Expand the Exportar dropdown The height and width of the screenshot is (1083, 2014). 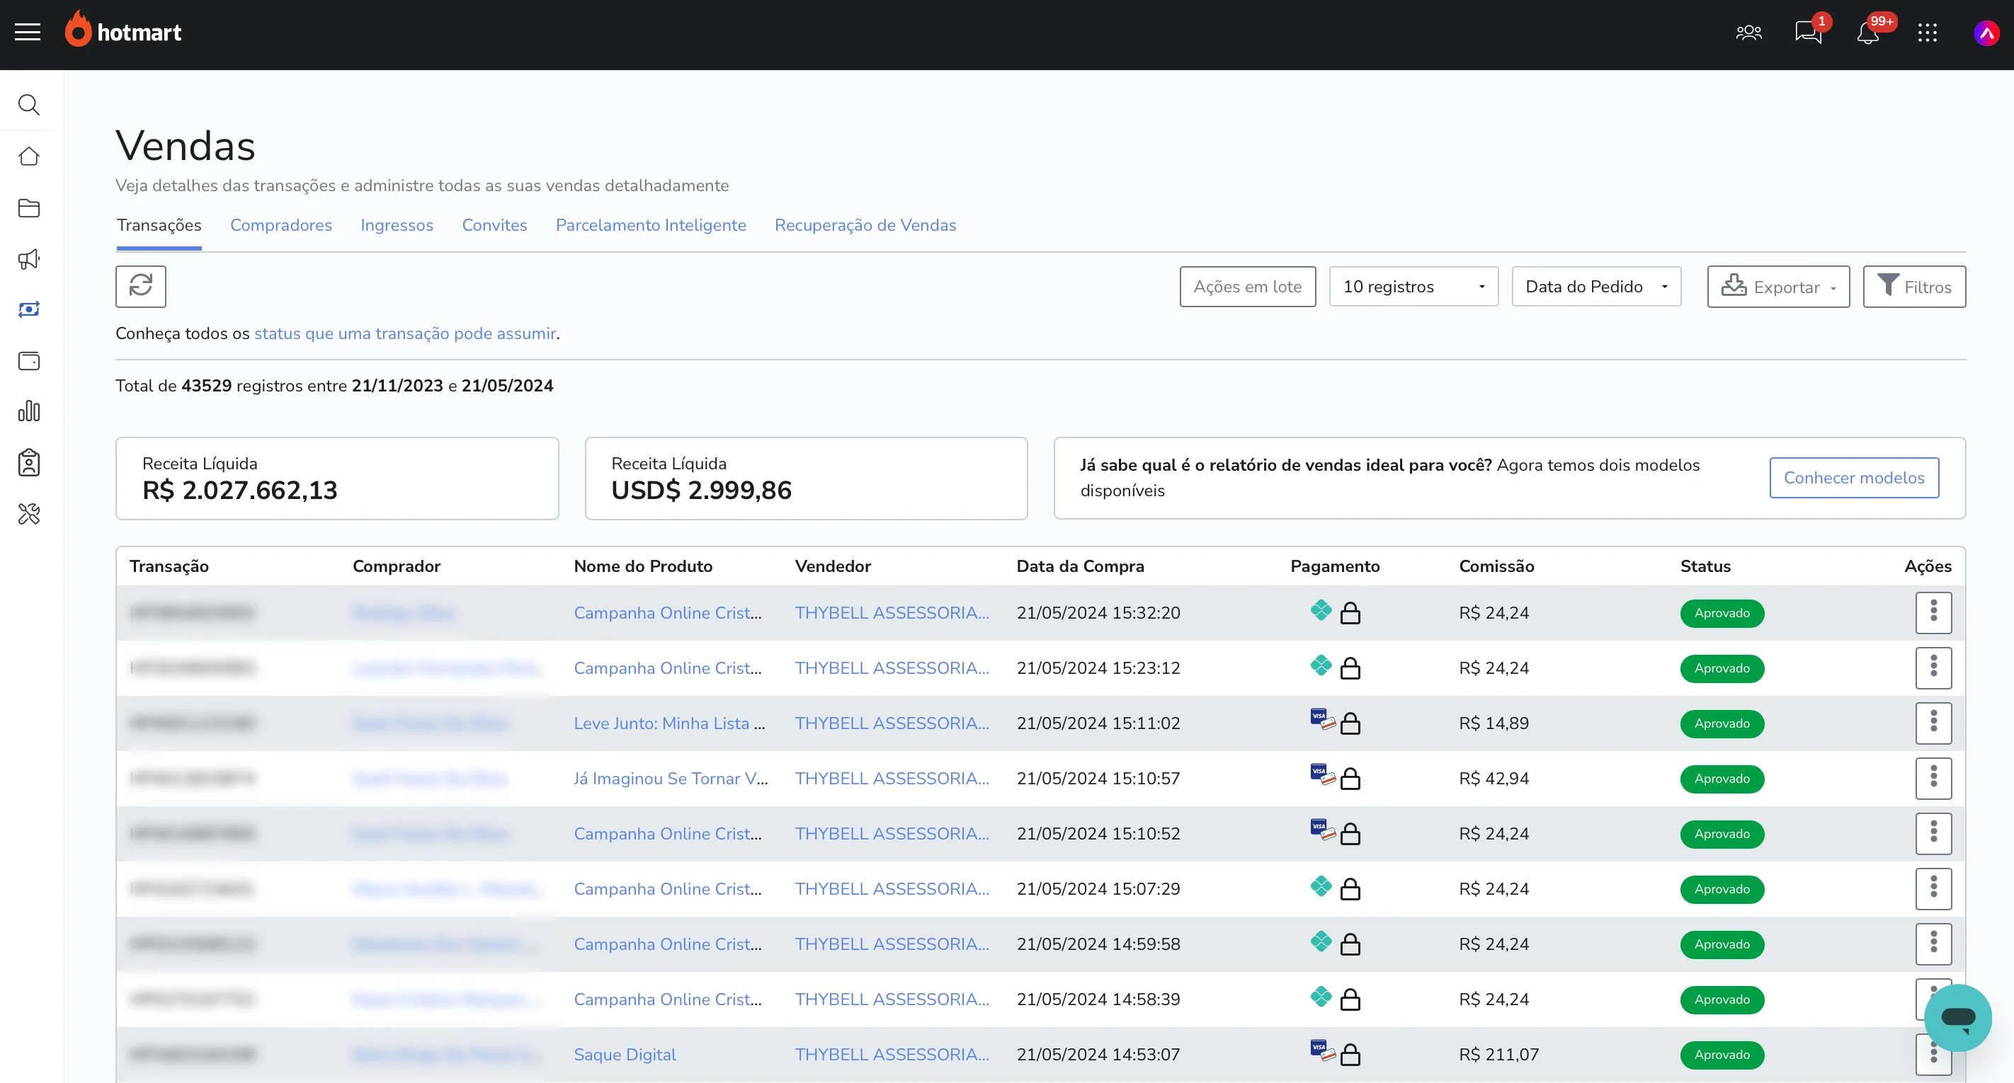1778,287
